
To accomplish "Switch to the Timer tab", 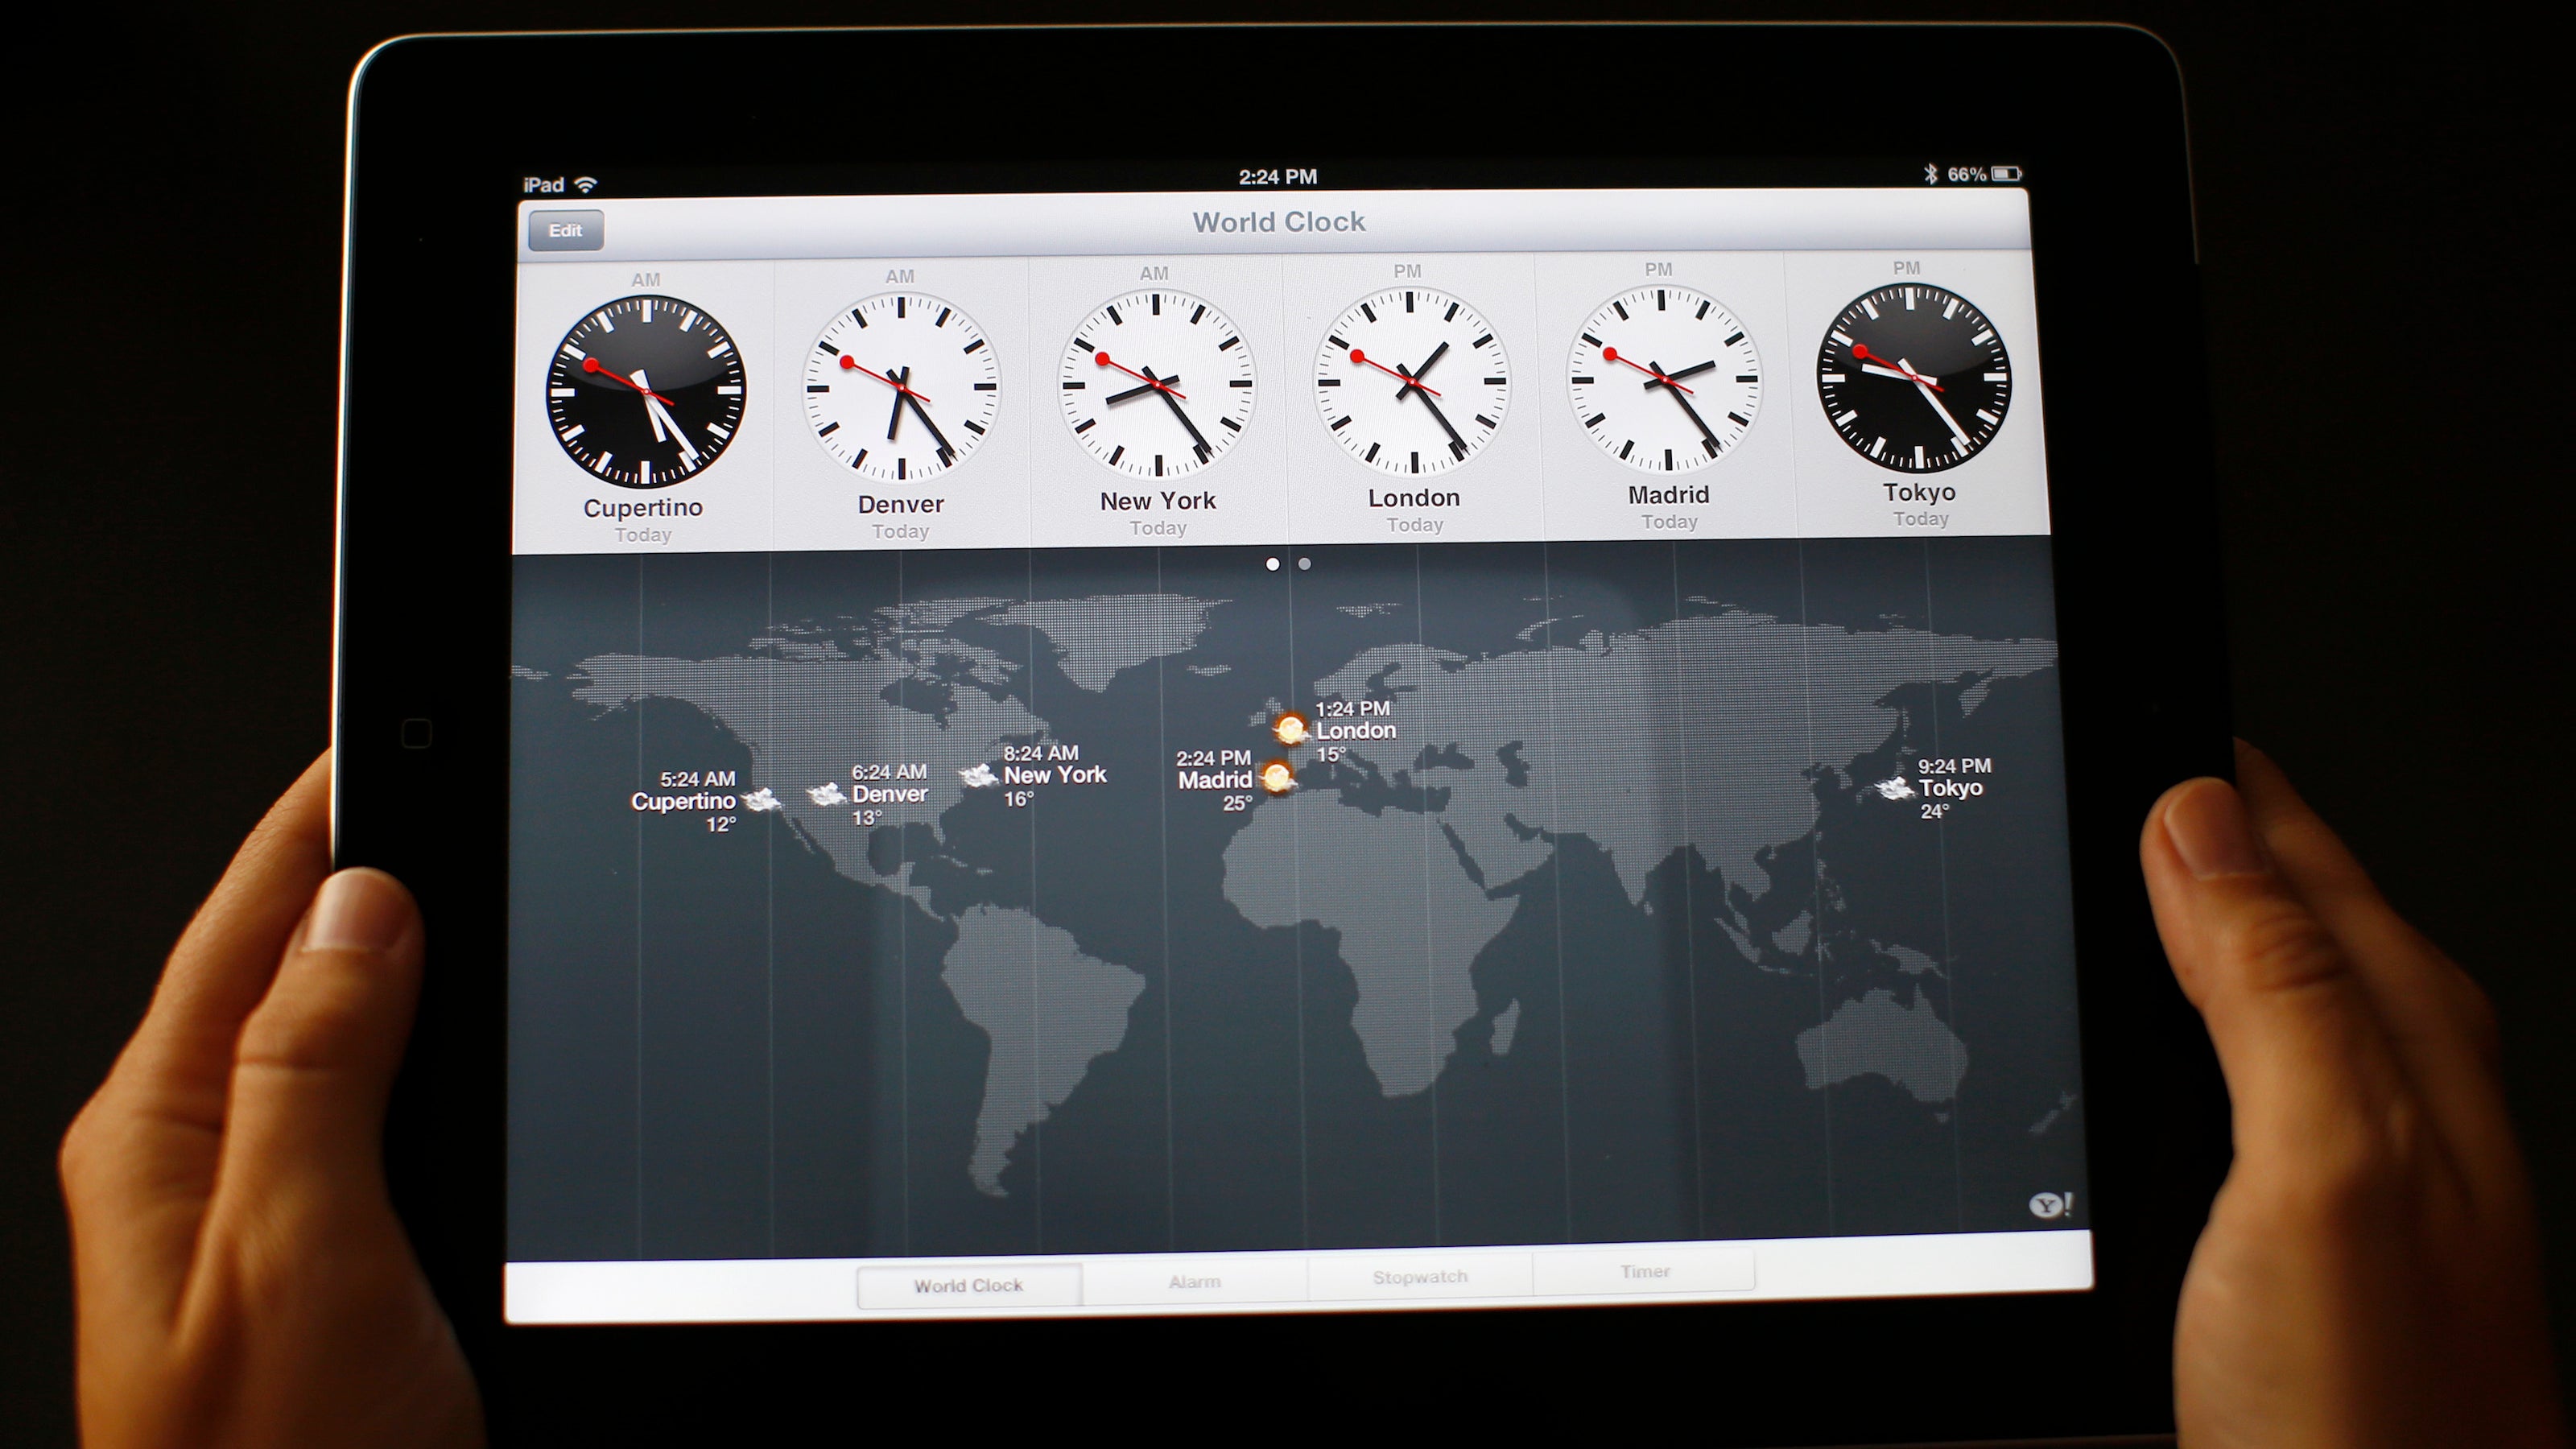I will pyautogui.click(x=1645, y=1272).
